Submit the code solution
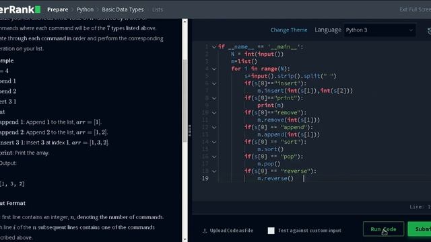Image resolution: width=431 pixels, height=242 pixels. (420, 229)
